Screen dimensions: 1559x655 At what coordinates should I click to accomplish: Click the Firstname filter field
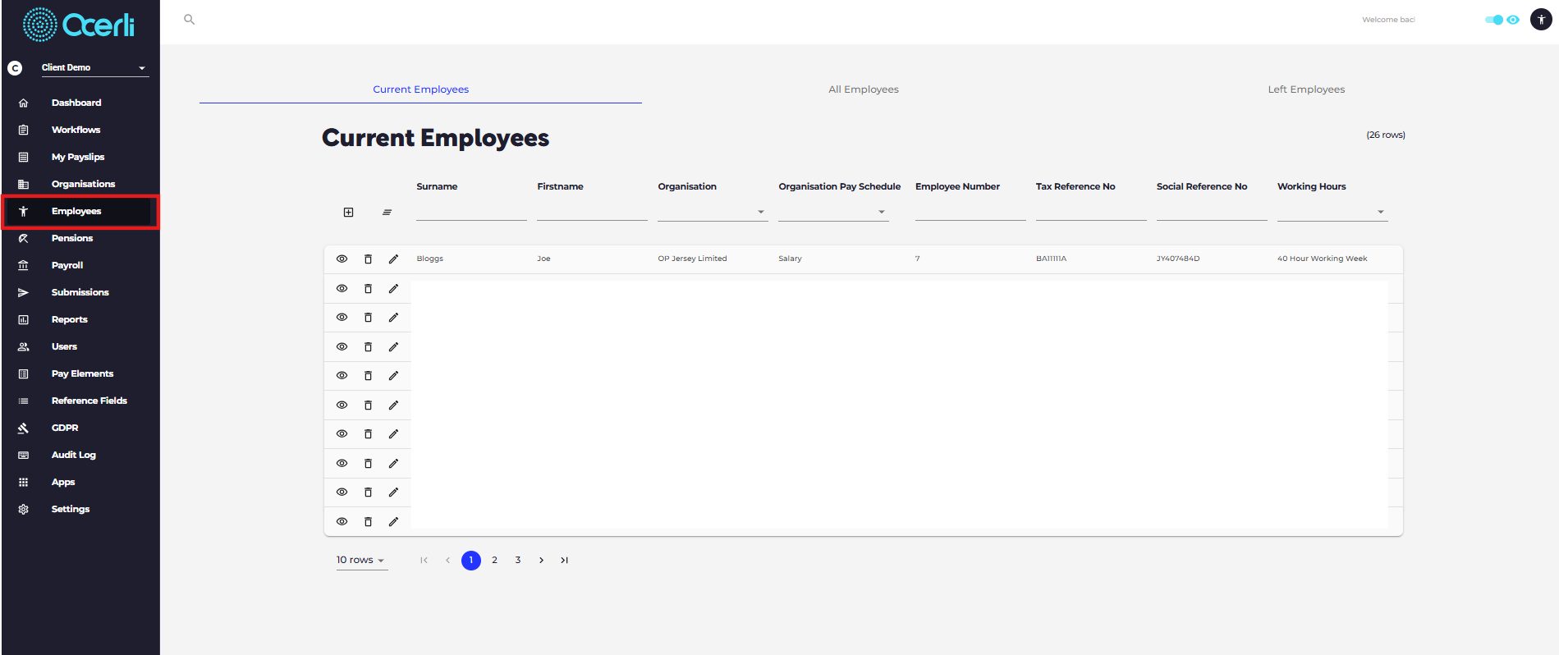tap(592, 212)
